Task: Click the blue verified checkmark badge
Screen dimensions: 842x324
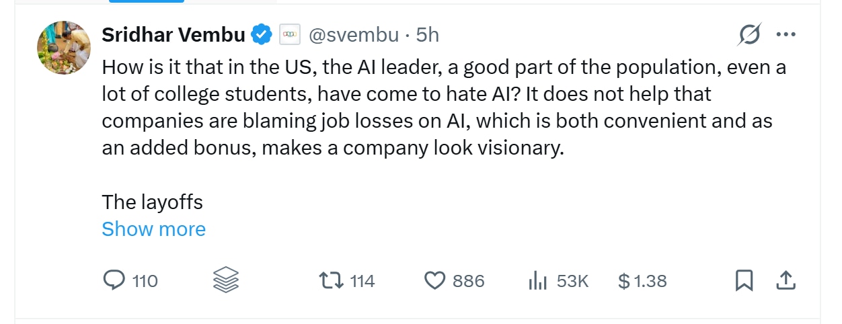Action: click(261, 35)
